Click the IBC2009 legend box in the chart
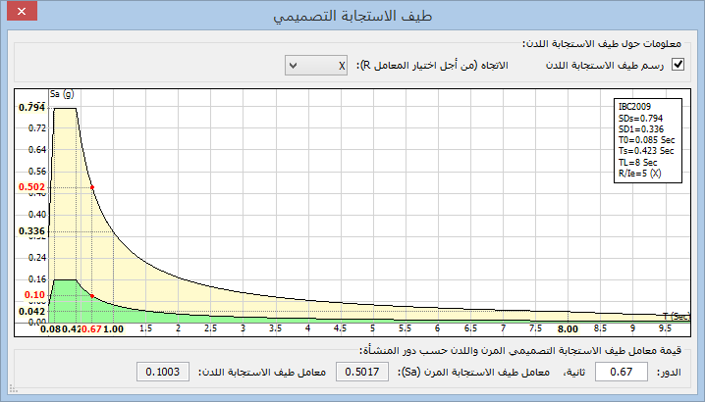The image size is (705, 402). [x=645, y=138]
